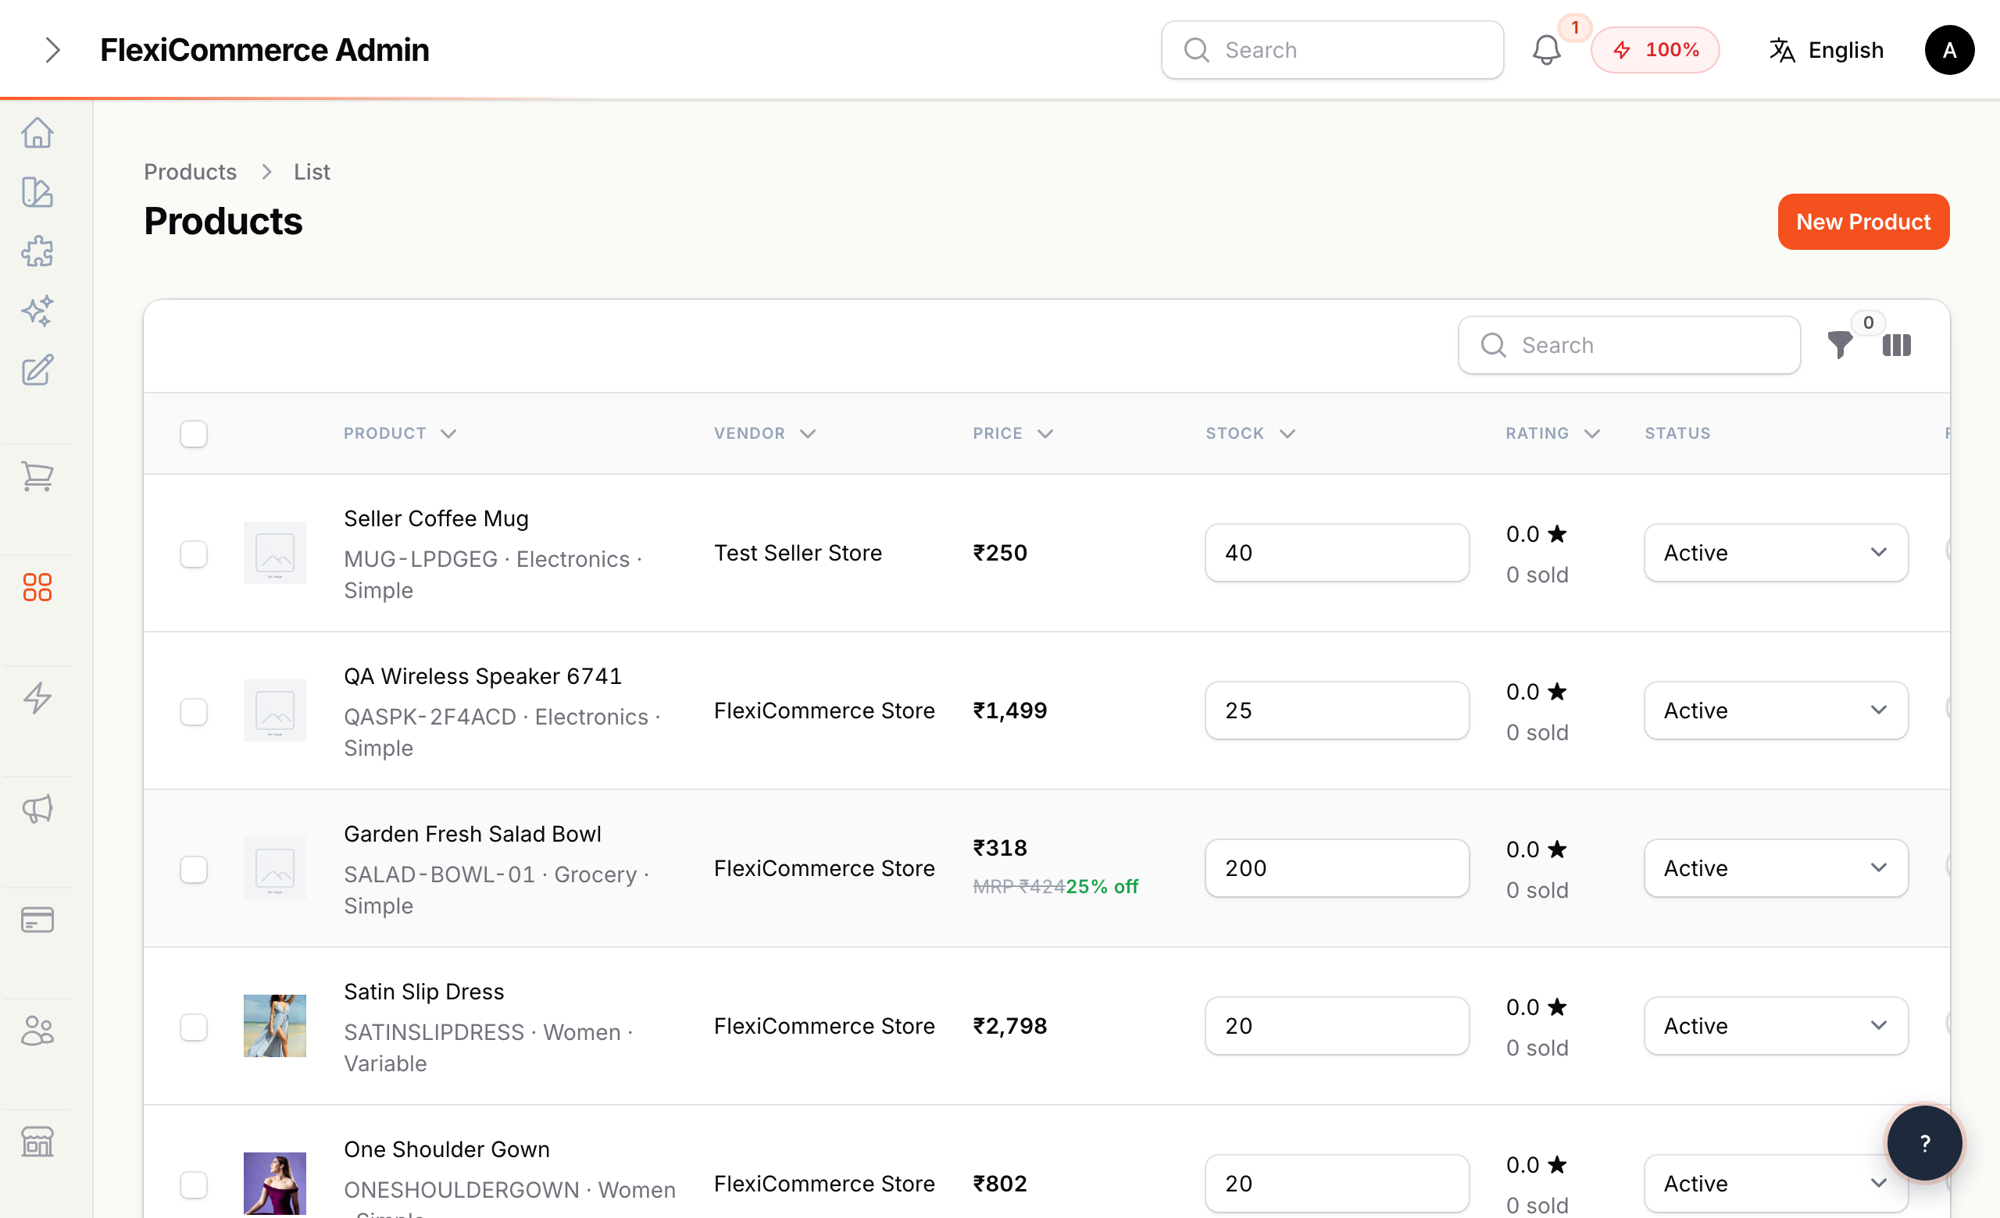Screen dimensions: 2000x1218
Task: Focus the products table Search field
Action: tap(1629, 345)
